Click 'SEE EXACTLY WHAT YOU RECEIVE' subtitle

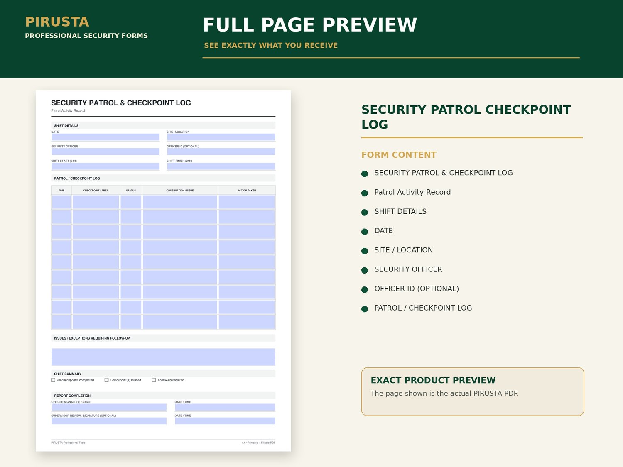pyautogui.click(x=271, y=45)
